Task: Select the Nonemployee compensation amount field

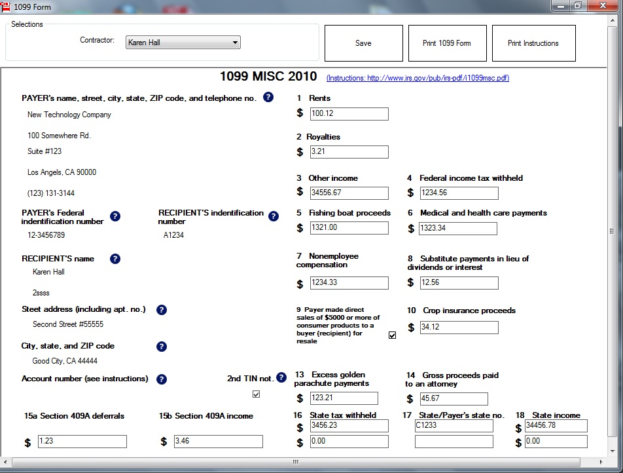Action: (x=349, y=282)
